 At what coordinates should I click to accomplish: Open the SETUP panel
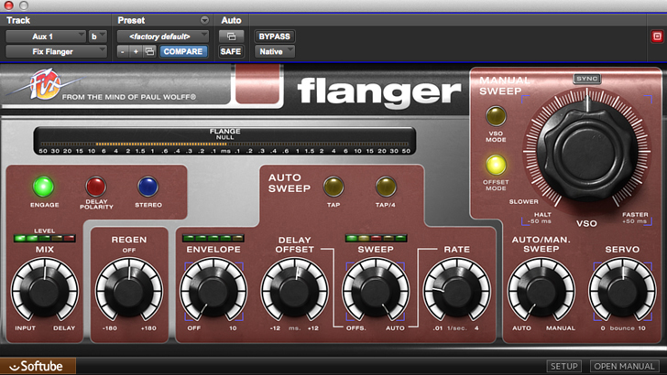tap(564, 366)
